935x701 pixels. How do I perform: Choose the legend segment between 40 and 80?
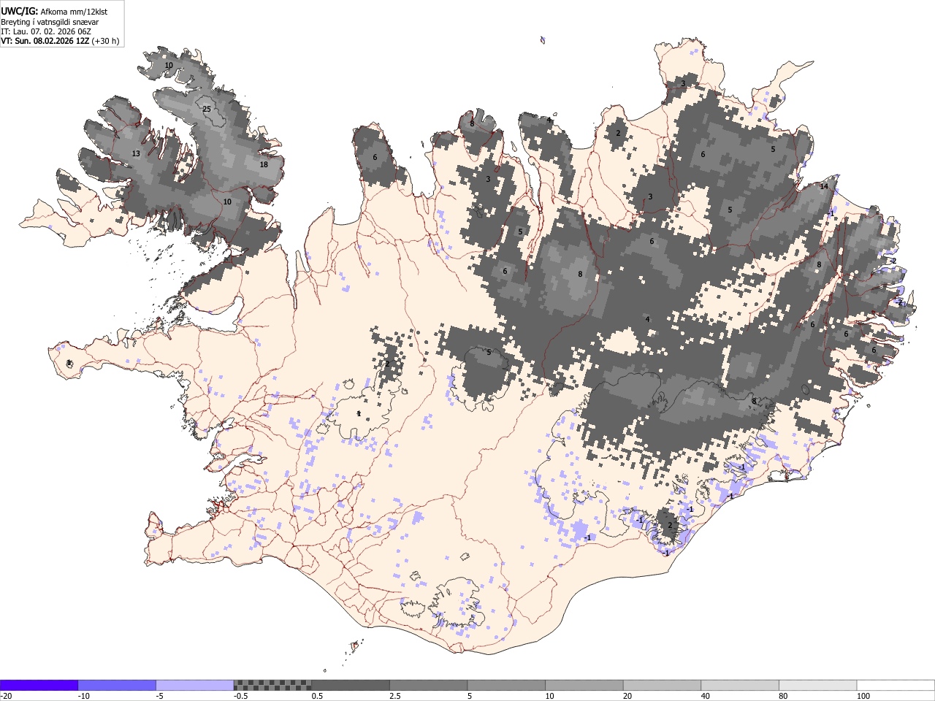point(740,685)
